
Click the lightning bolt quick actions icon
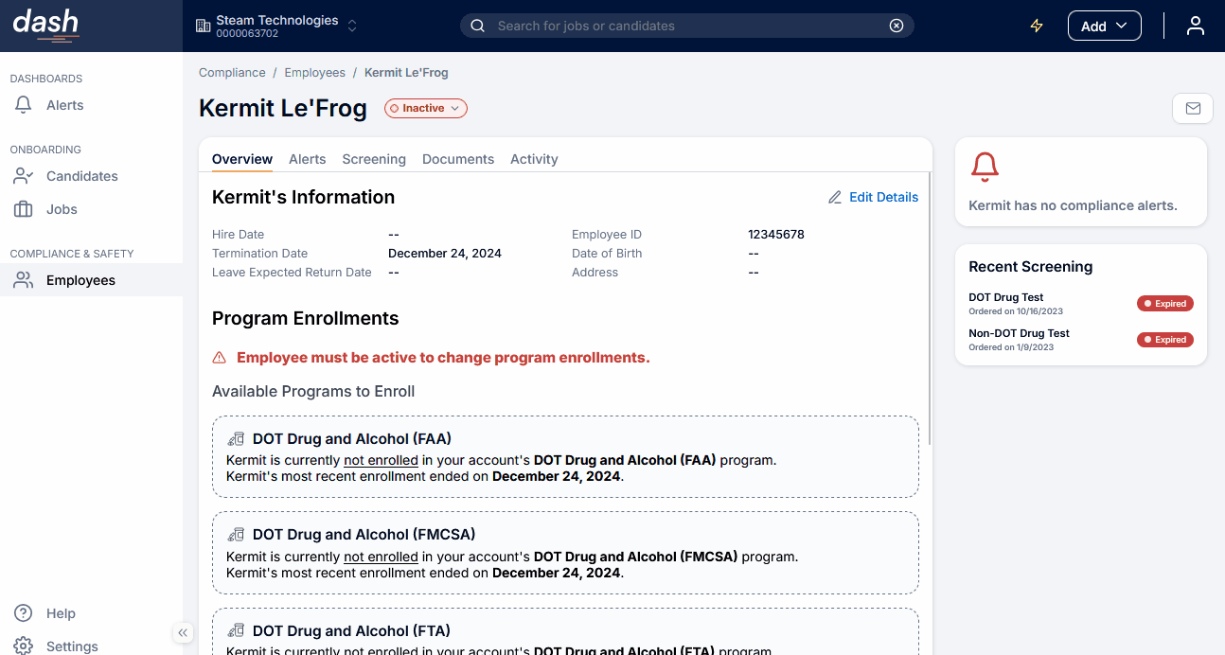click(1037, 26)
